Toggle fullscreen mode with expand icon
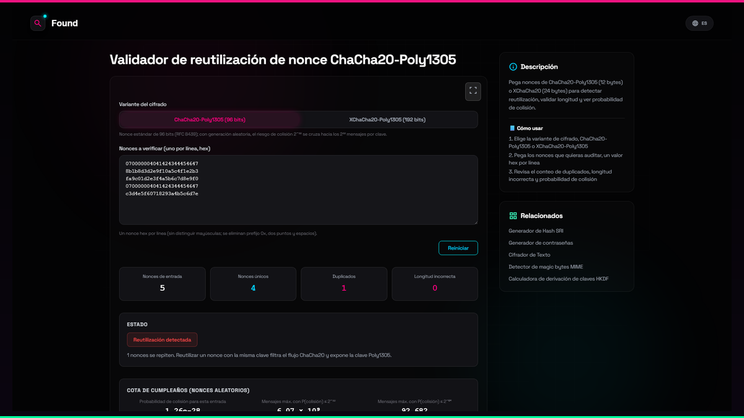The height and width of the screenshot is (418, 744). [473, 91]
